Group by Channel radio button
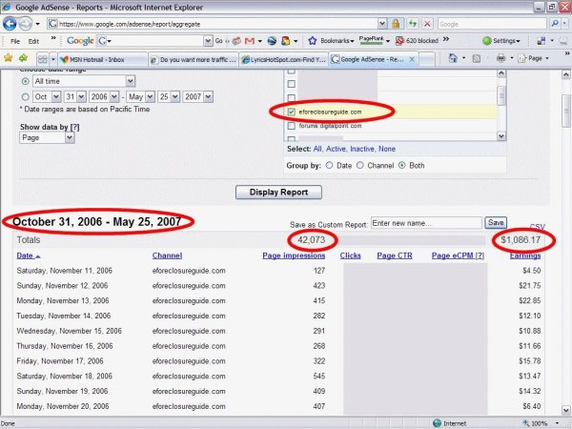This screenshot has width=572, height=429. [x=360, y=165]
